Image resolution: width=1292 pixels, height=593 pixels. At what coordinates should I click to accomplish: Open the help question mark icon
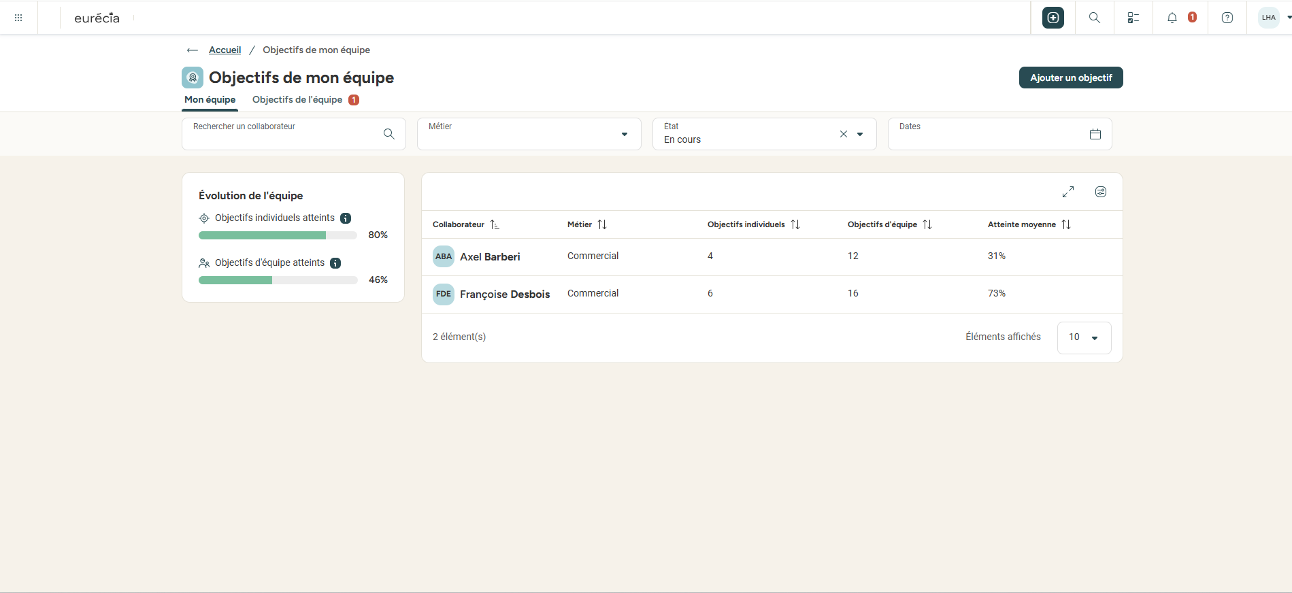1227,18
